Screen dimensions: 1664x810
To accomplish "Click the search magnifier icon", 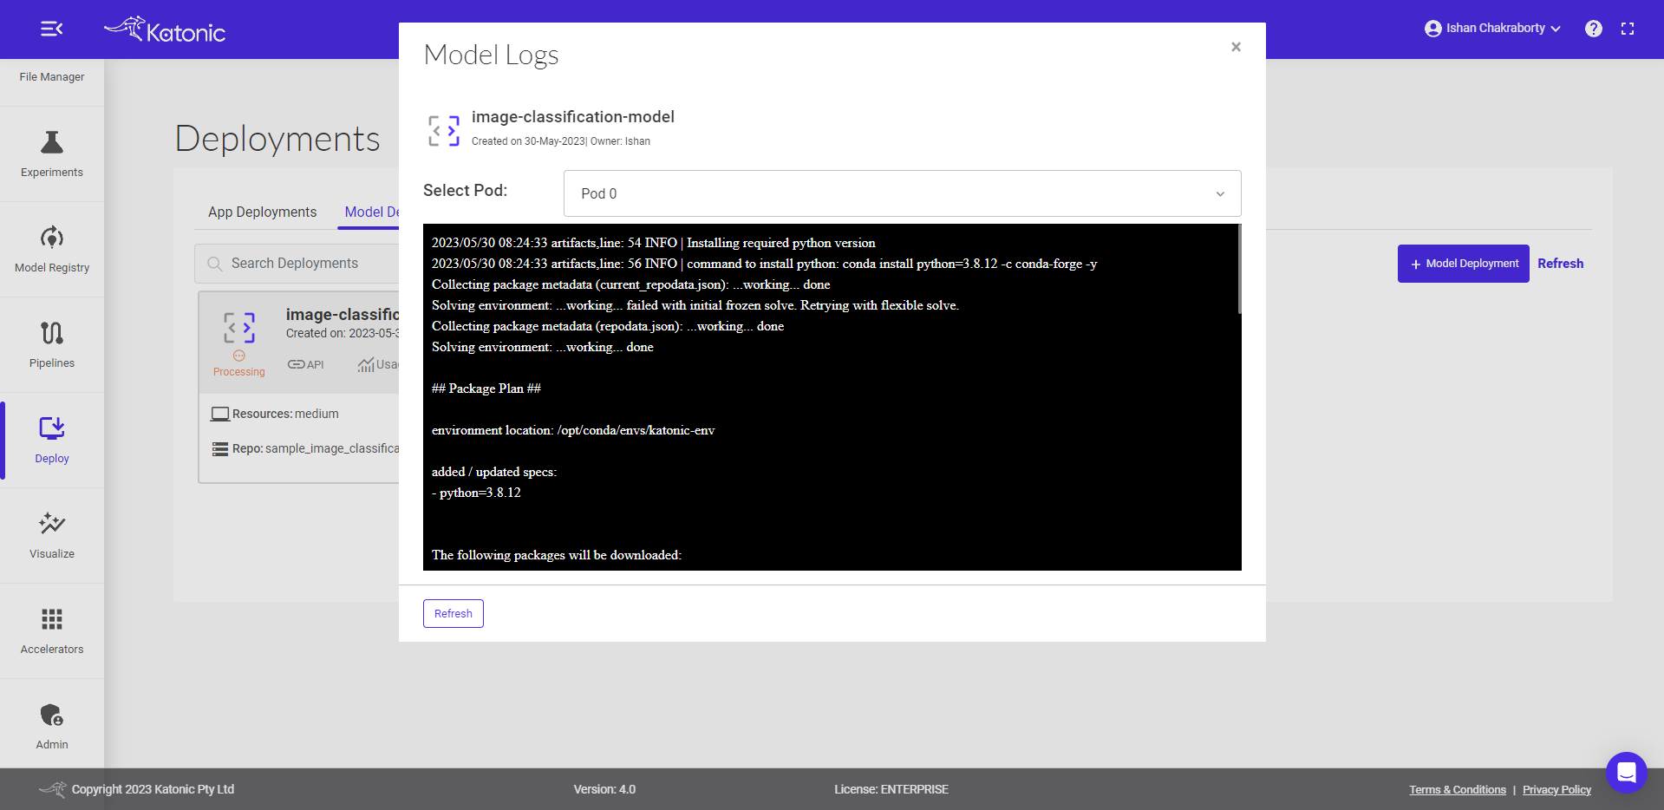I will [215, 264].
